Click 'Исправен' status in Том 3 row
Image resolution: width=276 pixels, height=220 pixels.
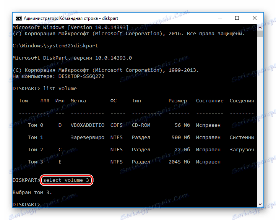pyautogui.click(x=208, y=162)
